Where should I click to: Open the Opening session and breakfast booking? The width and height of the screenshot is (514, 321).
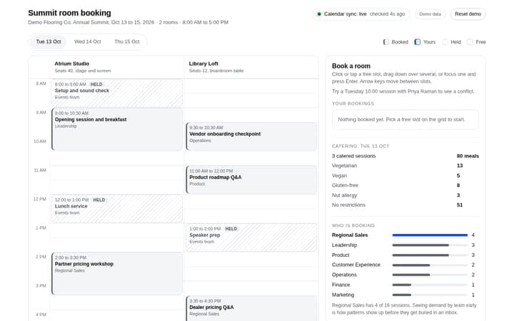[116, 129]
